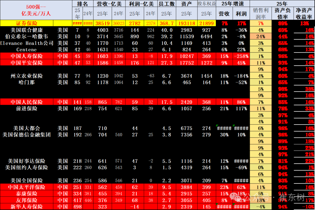Click the 员工数 column header

[x=166, y=4]
